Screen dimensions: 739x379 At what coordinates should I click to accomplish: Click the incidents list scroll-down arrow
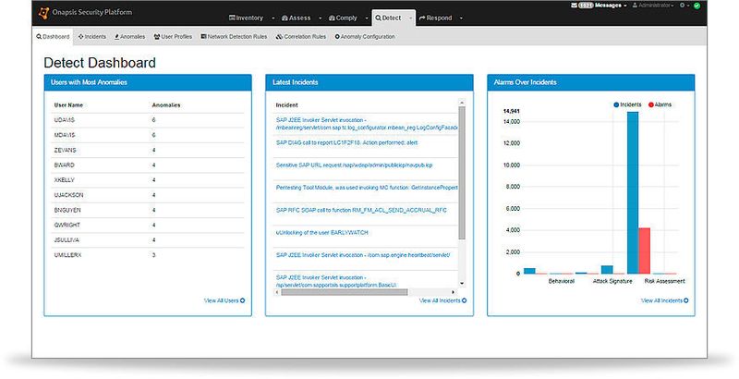[x=462, y=283]
